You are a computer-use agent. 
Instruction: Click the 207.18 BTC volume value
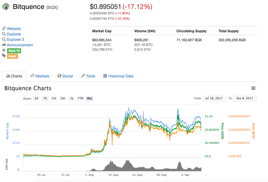144,45
